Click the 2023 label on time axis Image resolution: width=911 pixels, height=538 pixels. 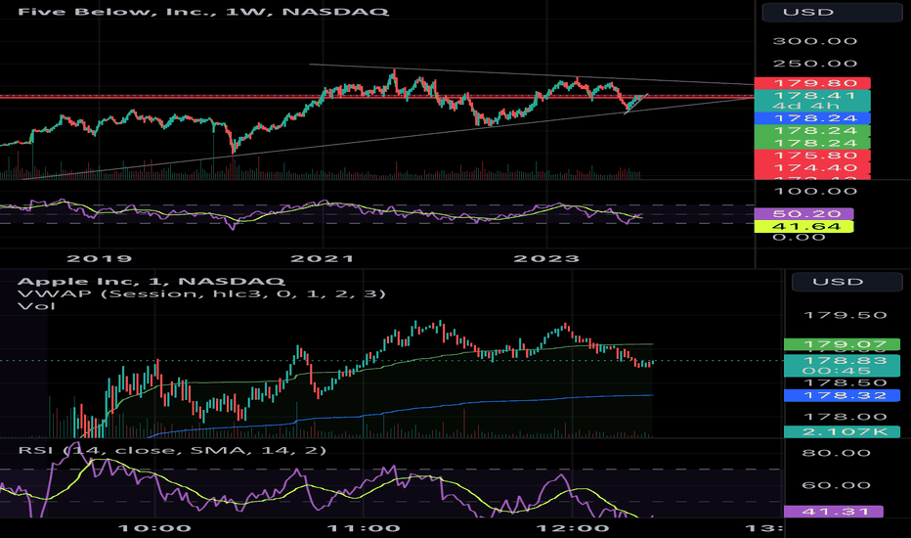click(x=546, y=259)
